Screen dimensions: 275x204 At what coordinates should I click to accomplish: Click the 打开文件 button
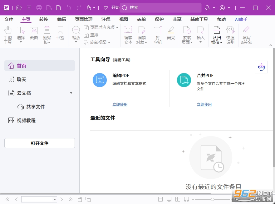pyautogui.click(x=40, y=143)
